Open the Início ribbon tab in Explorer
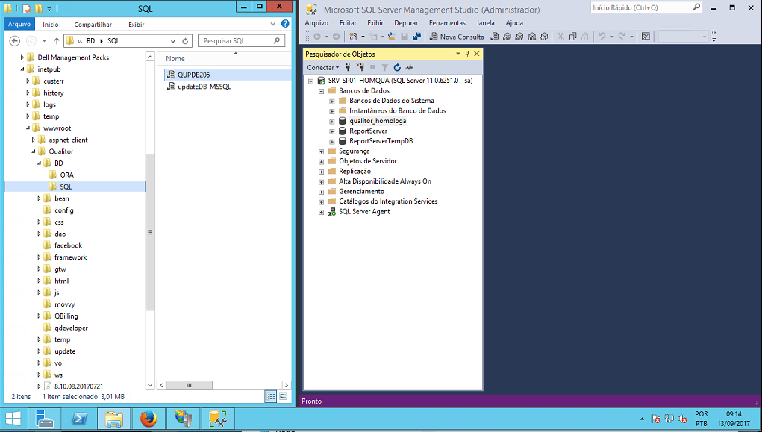Viewport: 762px width, 432px height. (x=51, y=25)
